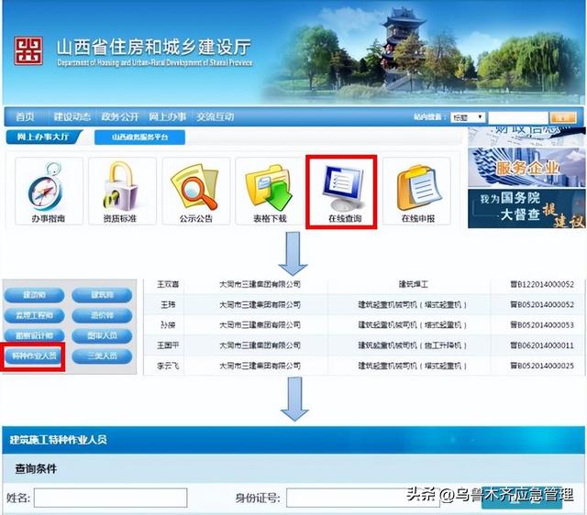Select the 造价师 category button

tap(102, 315)
